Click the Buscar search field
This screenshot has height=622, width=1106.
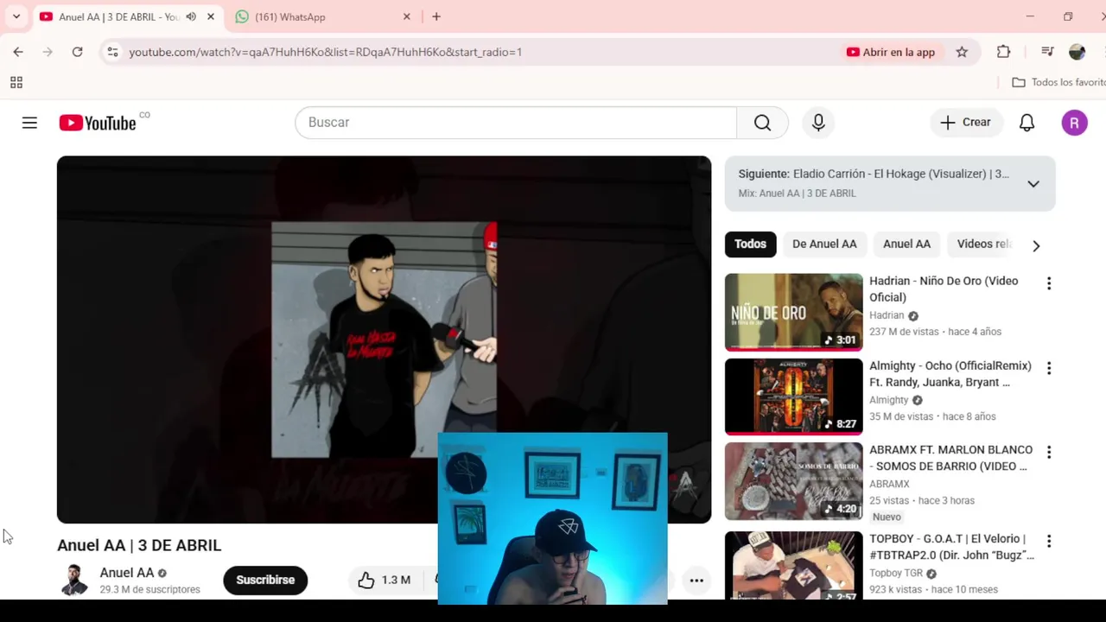tap(516, 123)
